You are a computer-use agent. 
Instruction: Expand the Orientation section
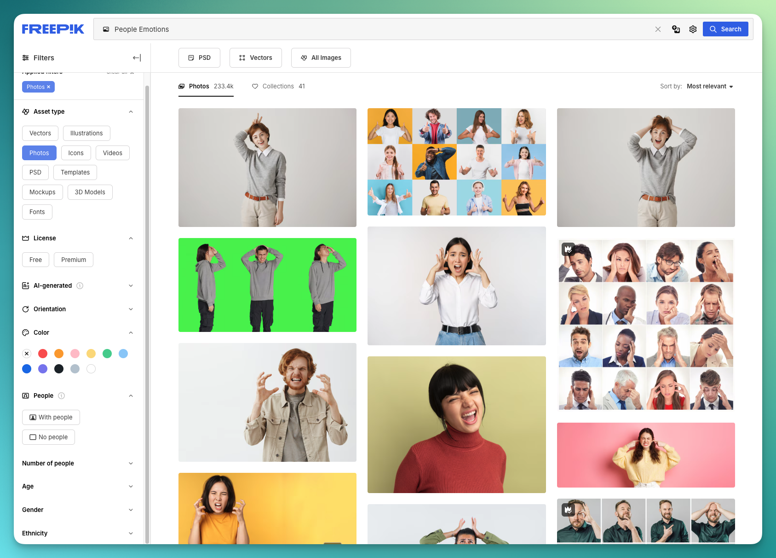[131, 309]
